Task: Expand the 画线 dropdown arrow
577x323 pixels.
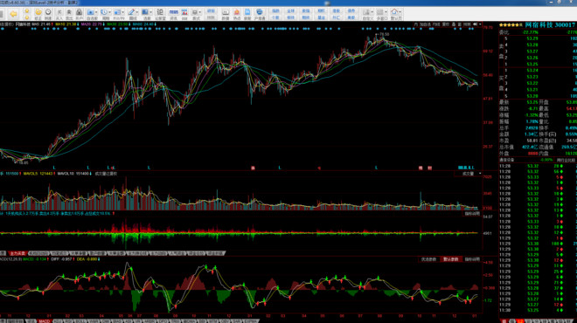Action: pyautogui.click(x=137, y=12)
